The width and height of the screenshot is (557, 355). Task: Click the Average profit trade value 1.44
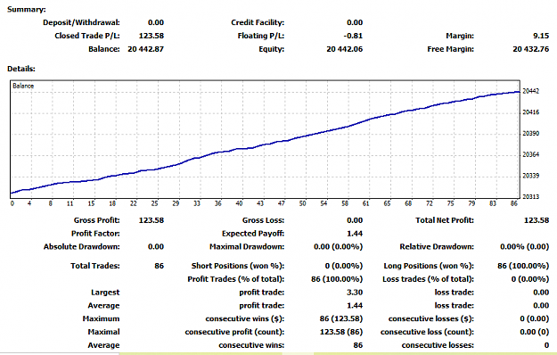355,306
